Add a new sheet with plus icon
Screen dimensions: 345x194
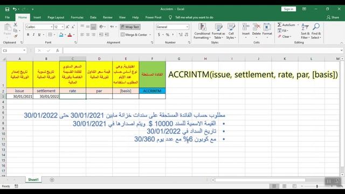pyautogui.click(x=52, y=180)
